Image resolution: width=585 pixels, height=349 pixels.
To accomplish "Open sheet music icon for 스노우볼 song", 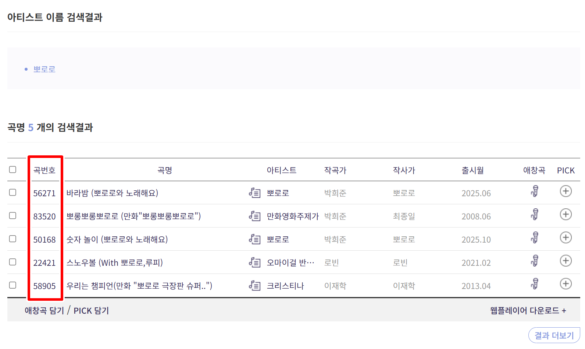I will (254, 262).
